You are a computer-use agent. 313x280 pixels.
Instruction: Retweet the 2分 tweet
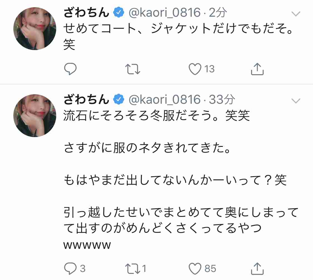point(132,69)
